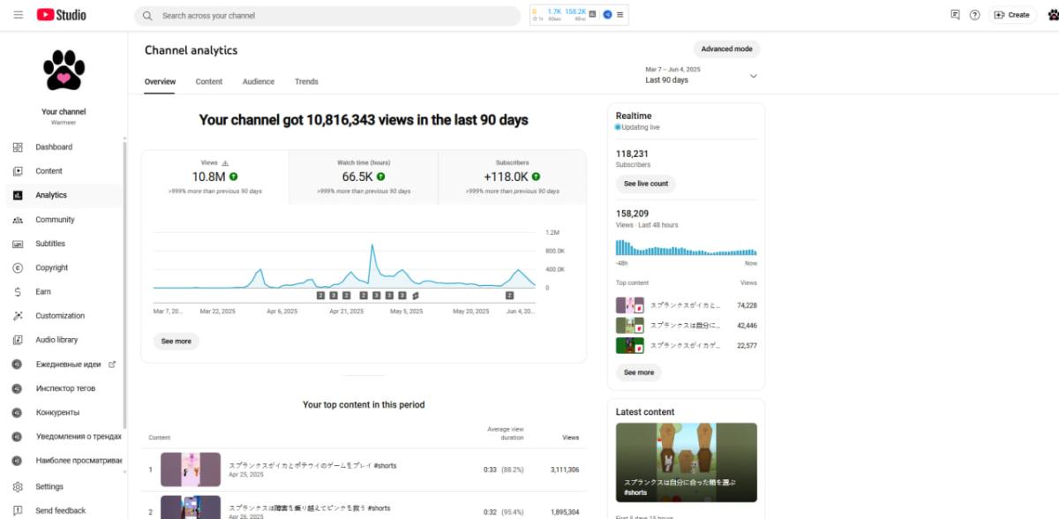The image size is (1059, 519).
Task: Open the extension stats chart icon
Action: point(592,14)
